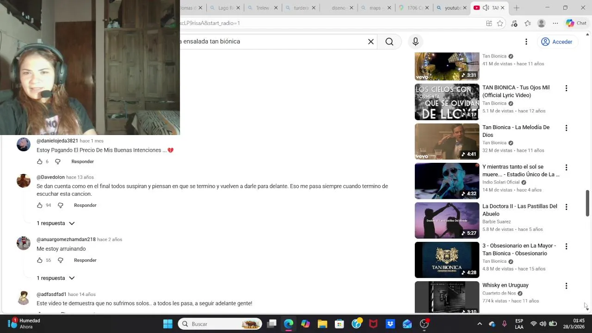Click the Acceder sign-in button
The image size is (592, 333).
point(557,42)
